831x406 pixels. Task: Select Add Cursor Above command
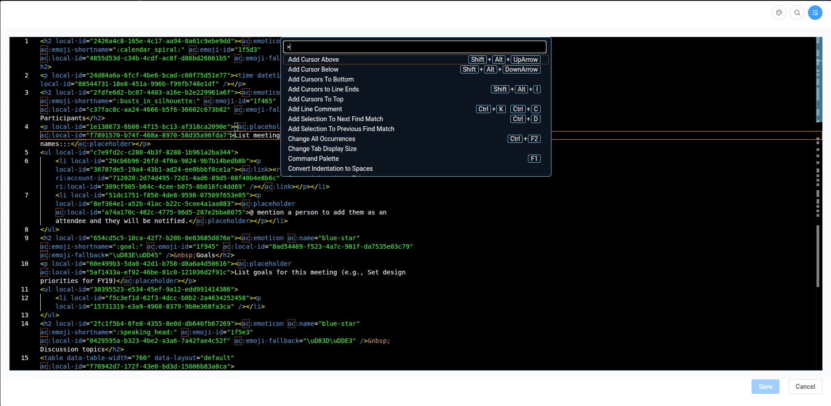(313, 59)
